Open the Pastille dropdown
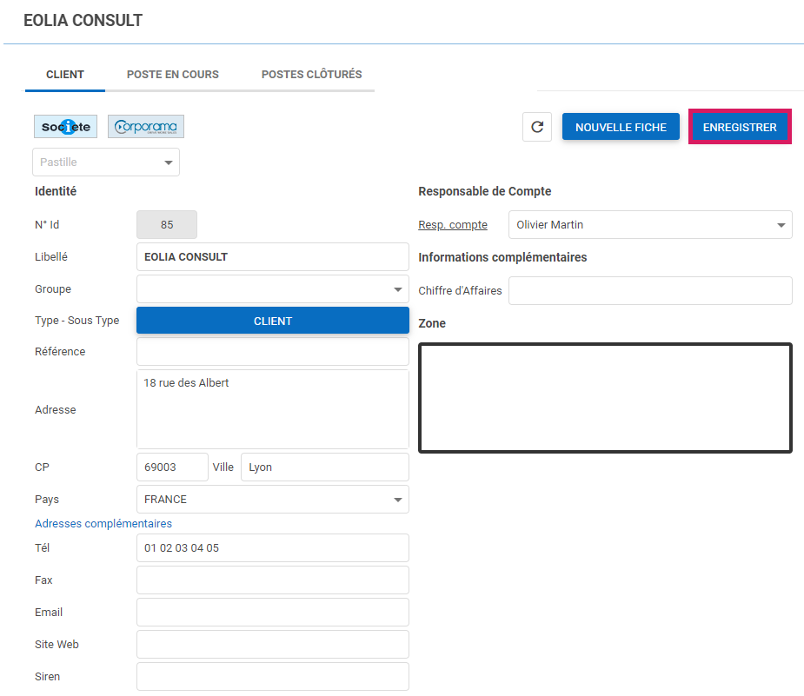Screen dimensions: 804x696 (x=106, y=162)
